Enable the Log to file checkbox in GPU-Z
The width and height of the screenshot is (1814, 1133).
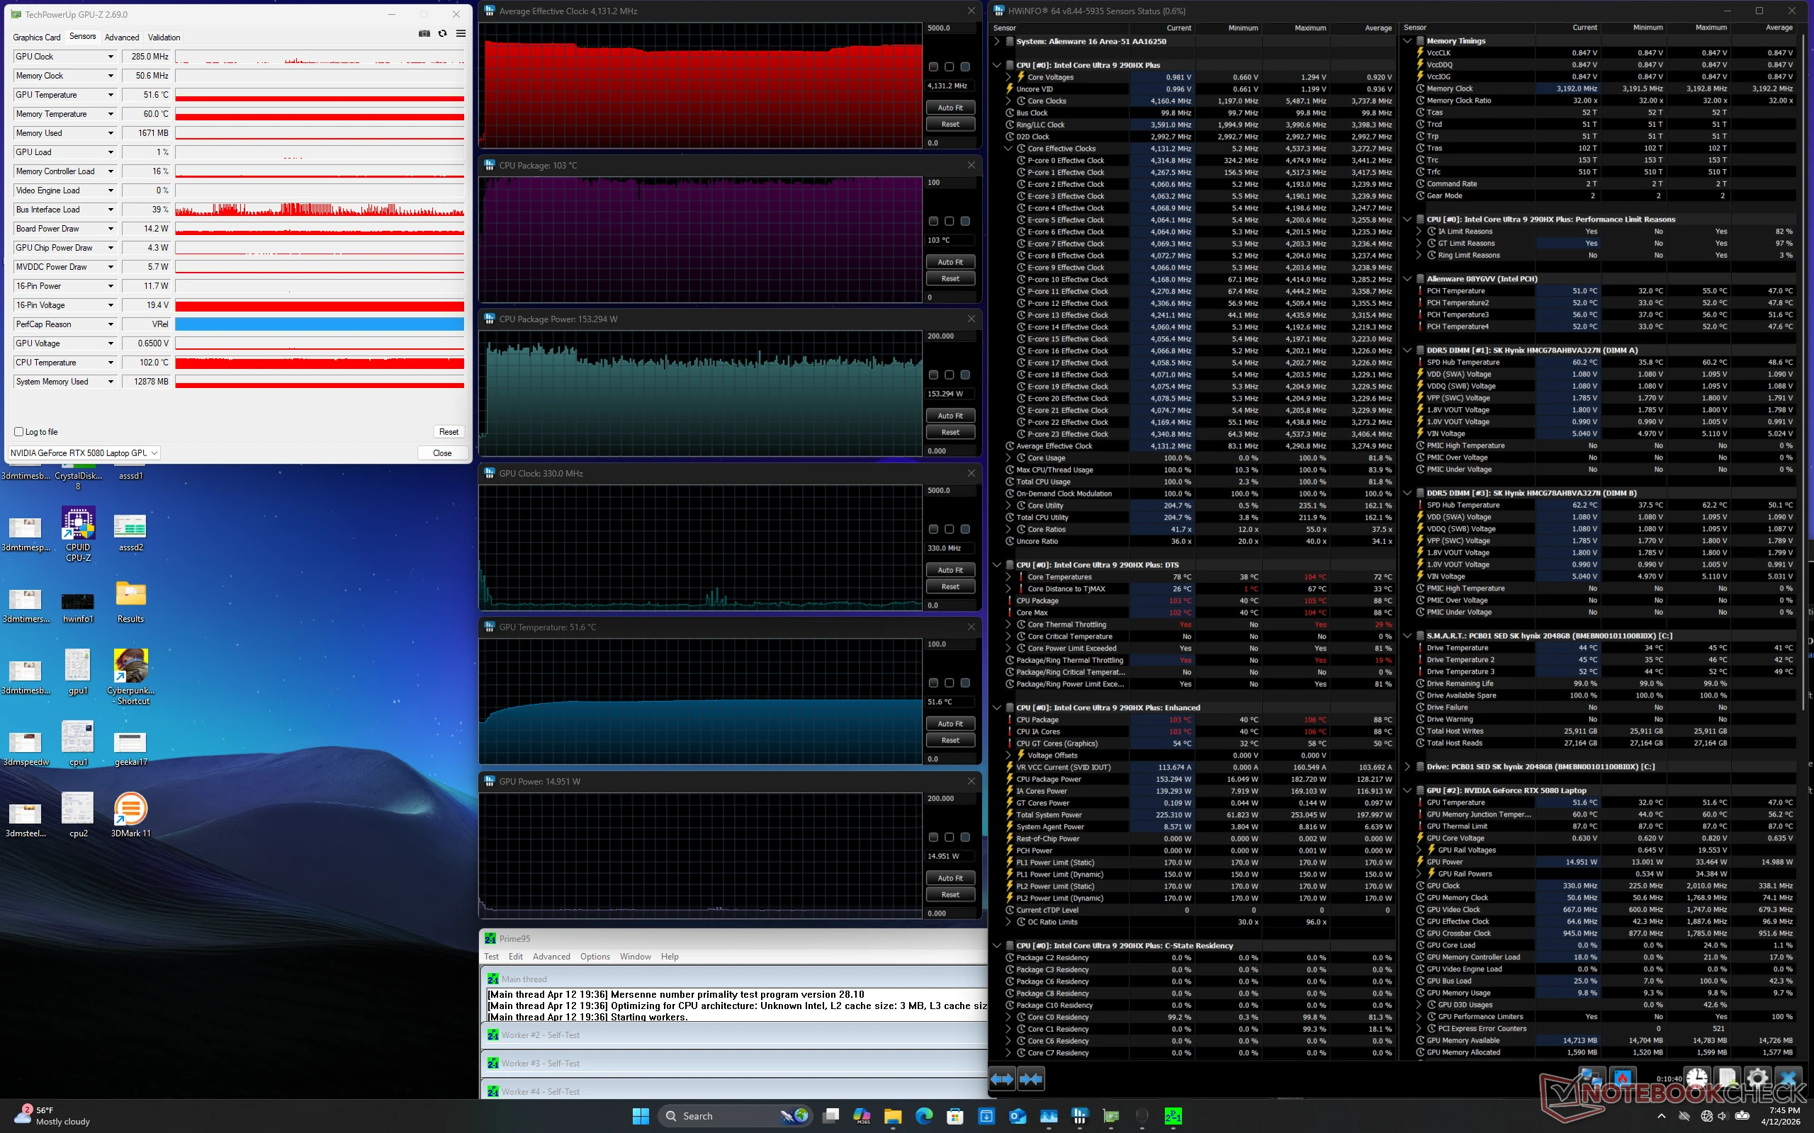[x=18, y=432]
